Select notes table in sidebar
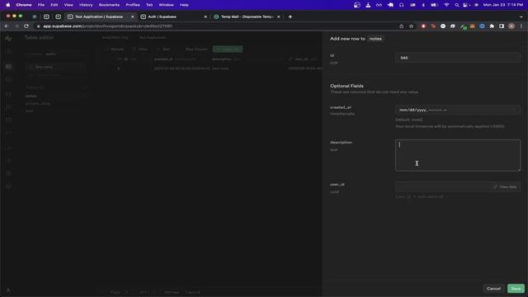The width and height of the screenshot is (528, 297). tap(31, 96)
